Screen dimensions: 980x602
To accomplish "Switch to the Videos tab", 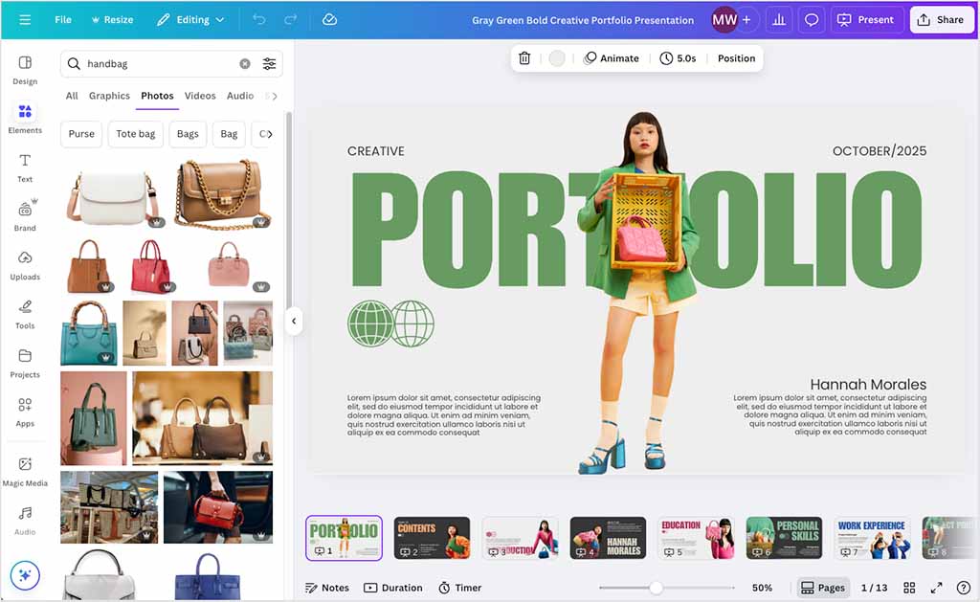I will [200, 96].
